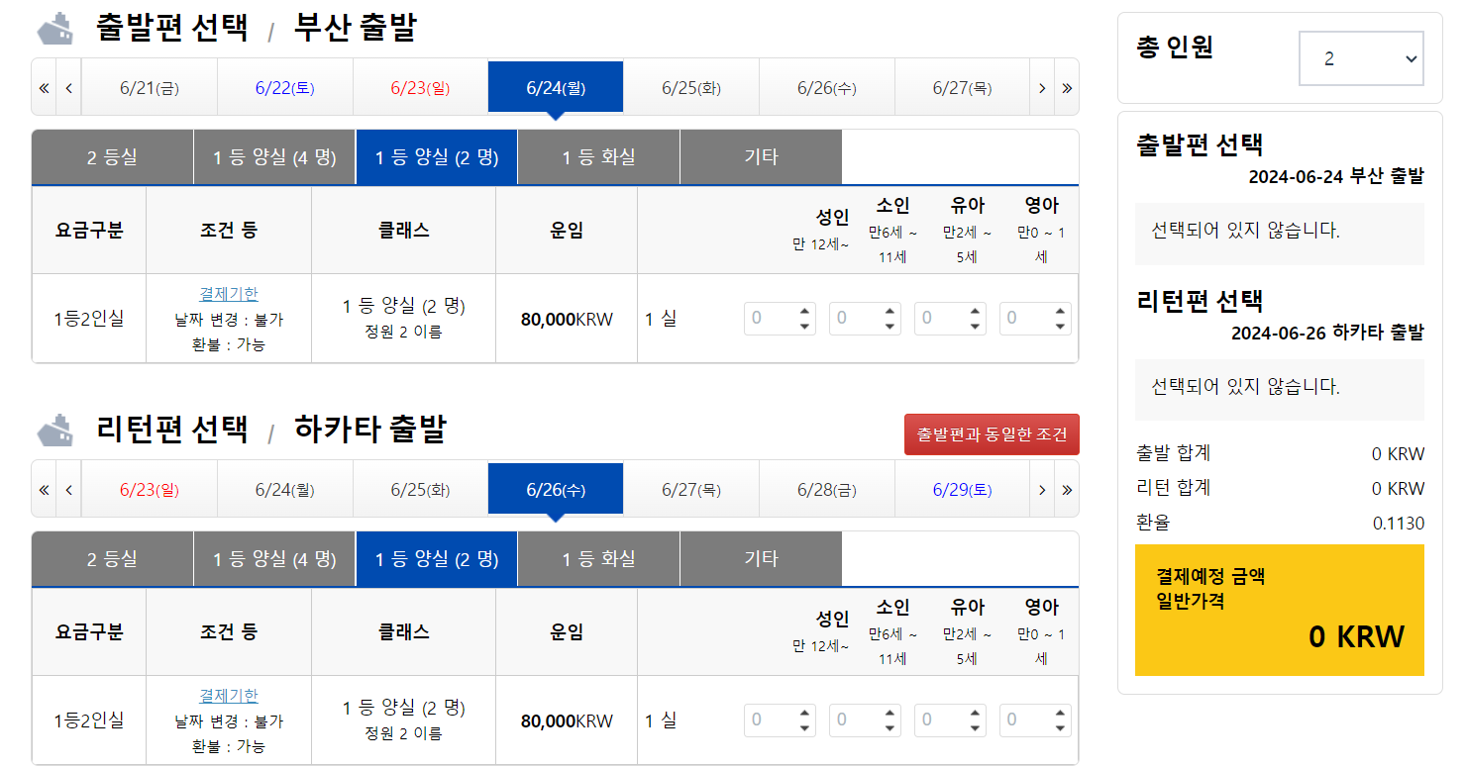Jump forward with » arrow on return calendar
1465x768 pixels.
[x=1067, y=488]
